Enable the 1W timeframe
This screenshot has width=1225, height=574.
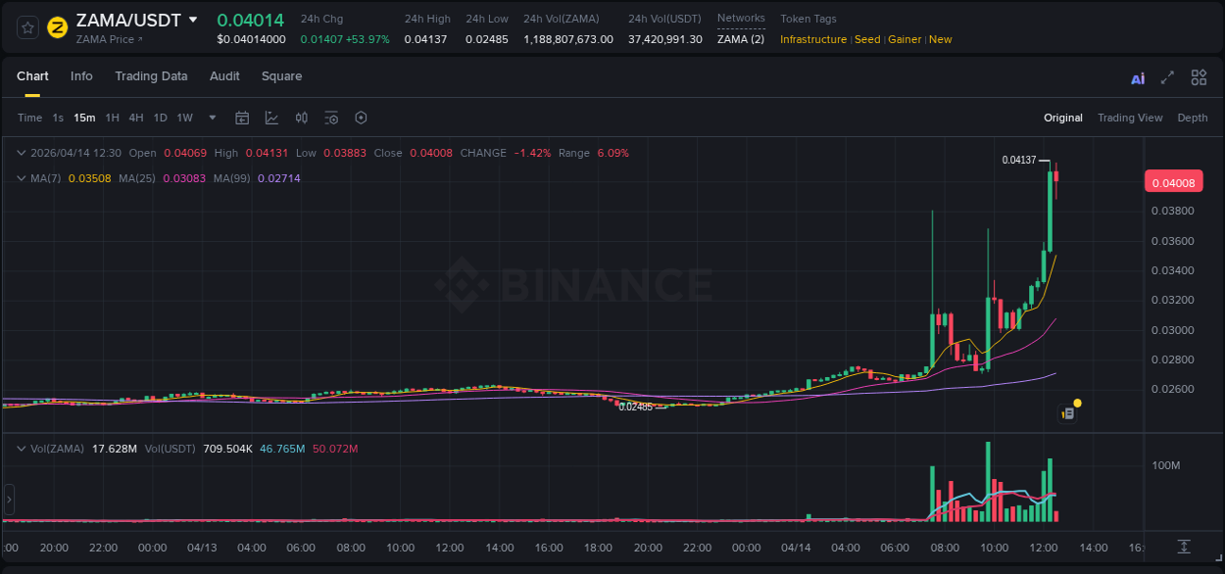(x=184, y=118)
